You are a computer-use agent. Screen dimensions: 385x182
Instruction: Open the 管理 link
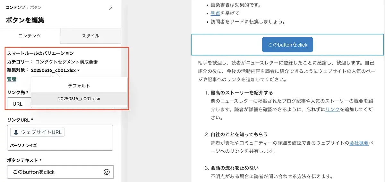pos(12,79)
